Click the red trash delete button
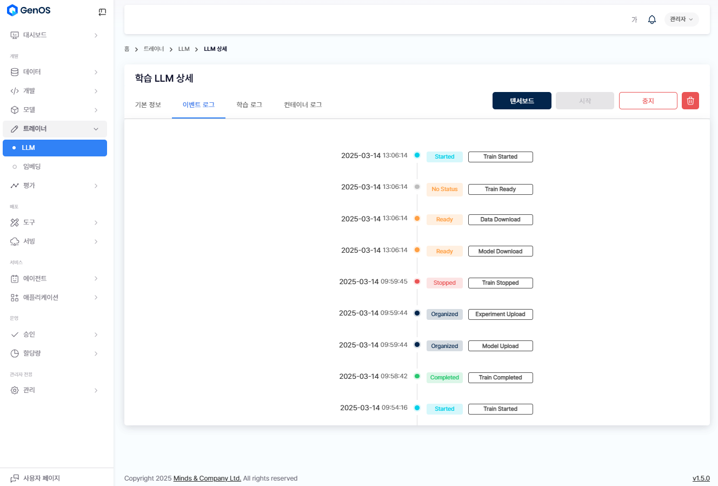 pyautogui.click(x=690, y=101)
